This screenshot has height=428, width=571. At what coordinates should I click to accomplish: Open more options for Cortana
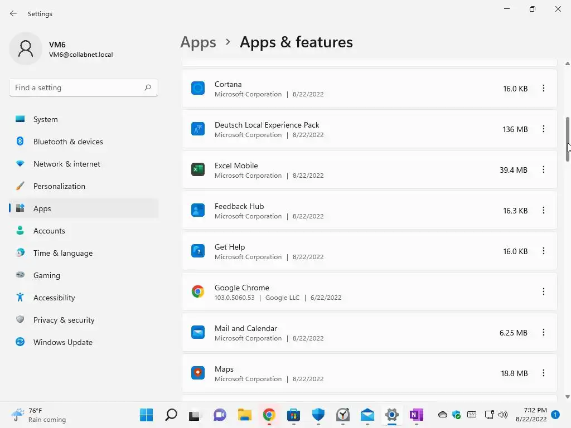543,89
